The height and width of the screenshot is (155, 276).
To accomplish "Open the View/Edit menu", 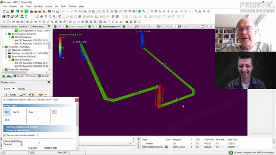I will tap(38, 6).
